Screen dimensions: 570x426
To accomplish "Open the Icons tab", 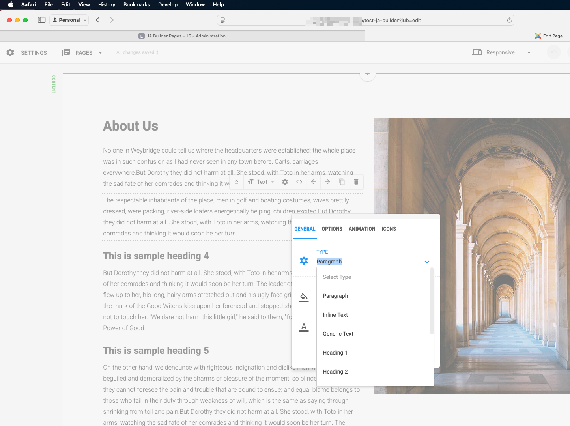I will 389,229.
